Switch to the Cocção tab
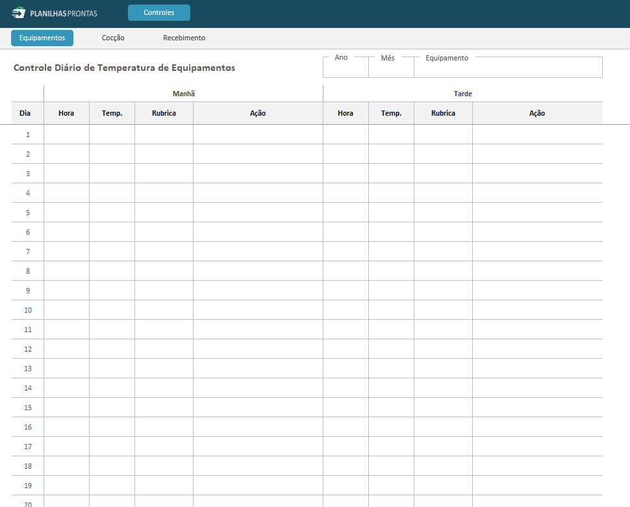 click(x=113, y=38)
